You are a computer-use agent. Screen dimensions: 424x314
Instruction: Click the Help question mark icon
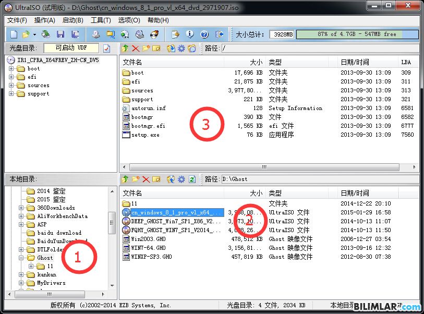(x=204, y=34)
